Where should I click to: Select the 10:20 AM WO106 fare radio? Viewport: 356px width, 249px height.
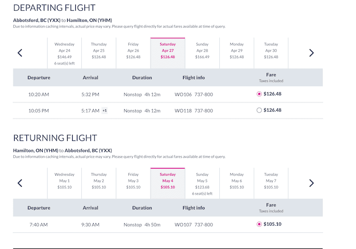(x=259, y=94)
